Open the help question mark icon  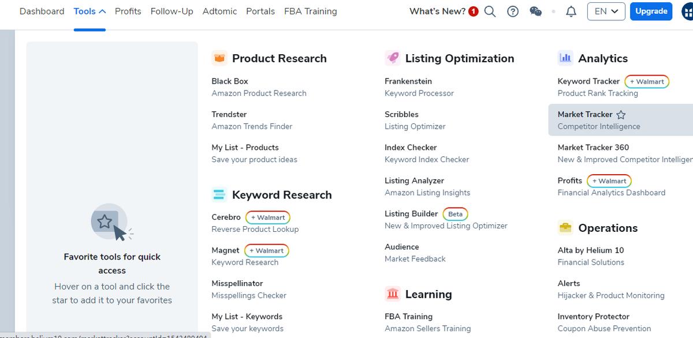point(513,12)
